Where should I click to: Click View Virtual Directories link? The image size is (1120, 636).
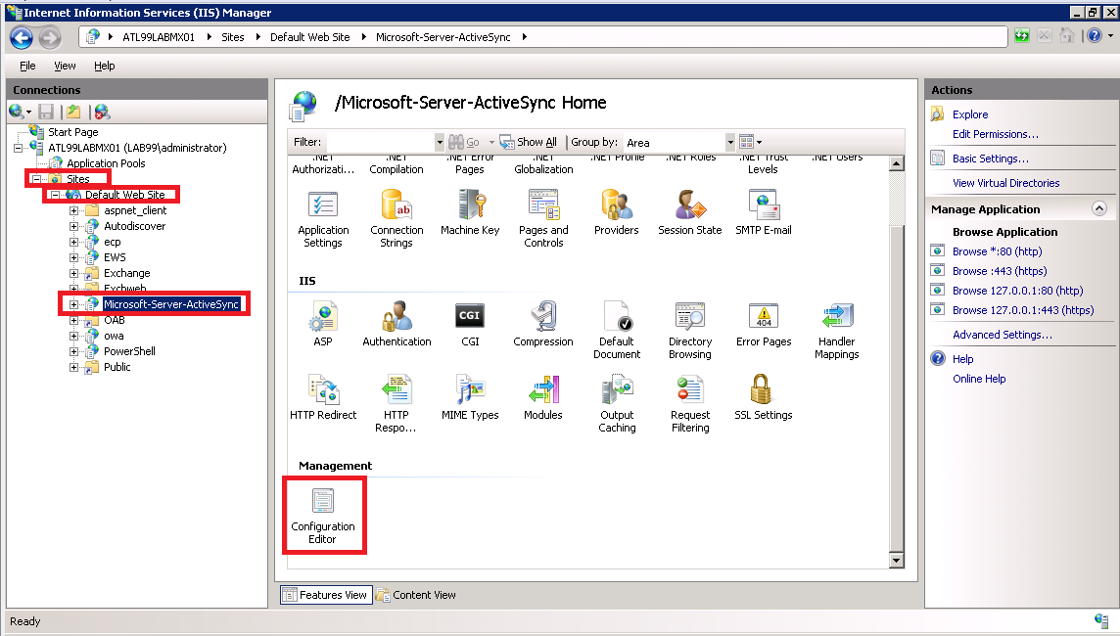pyautogui.click(x=1005, y=183)
